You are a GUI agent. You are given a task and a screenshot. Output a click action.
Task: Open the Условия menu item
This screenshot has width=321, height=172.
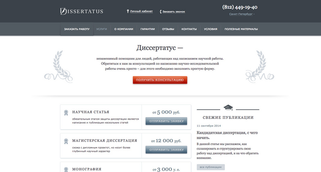(x=211, y=29)
